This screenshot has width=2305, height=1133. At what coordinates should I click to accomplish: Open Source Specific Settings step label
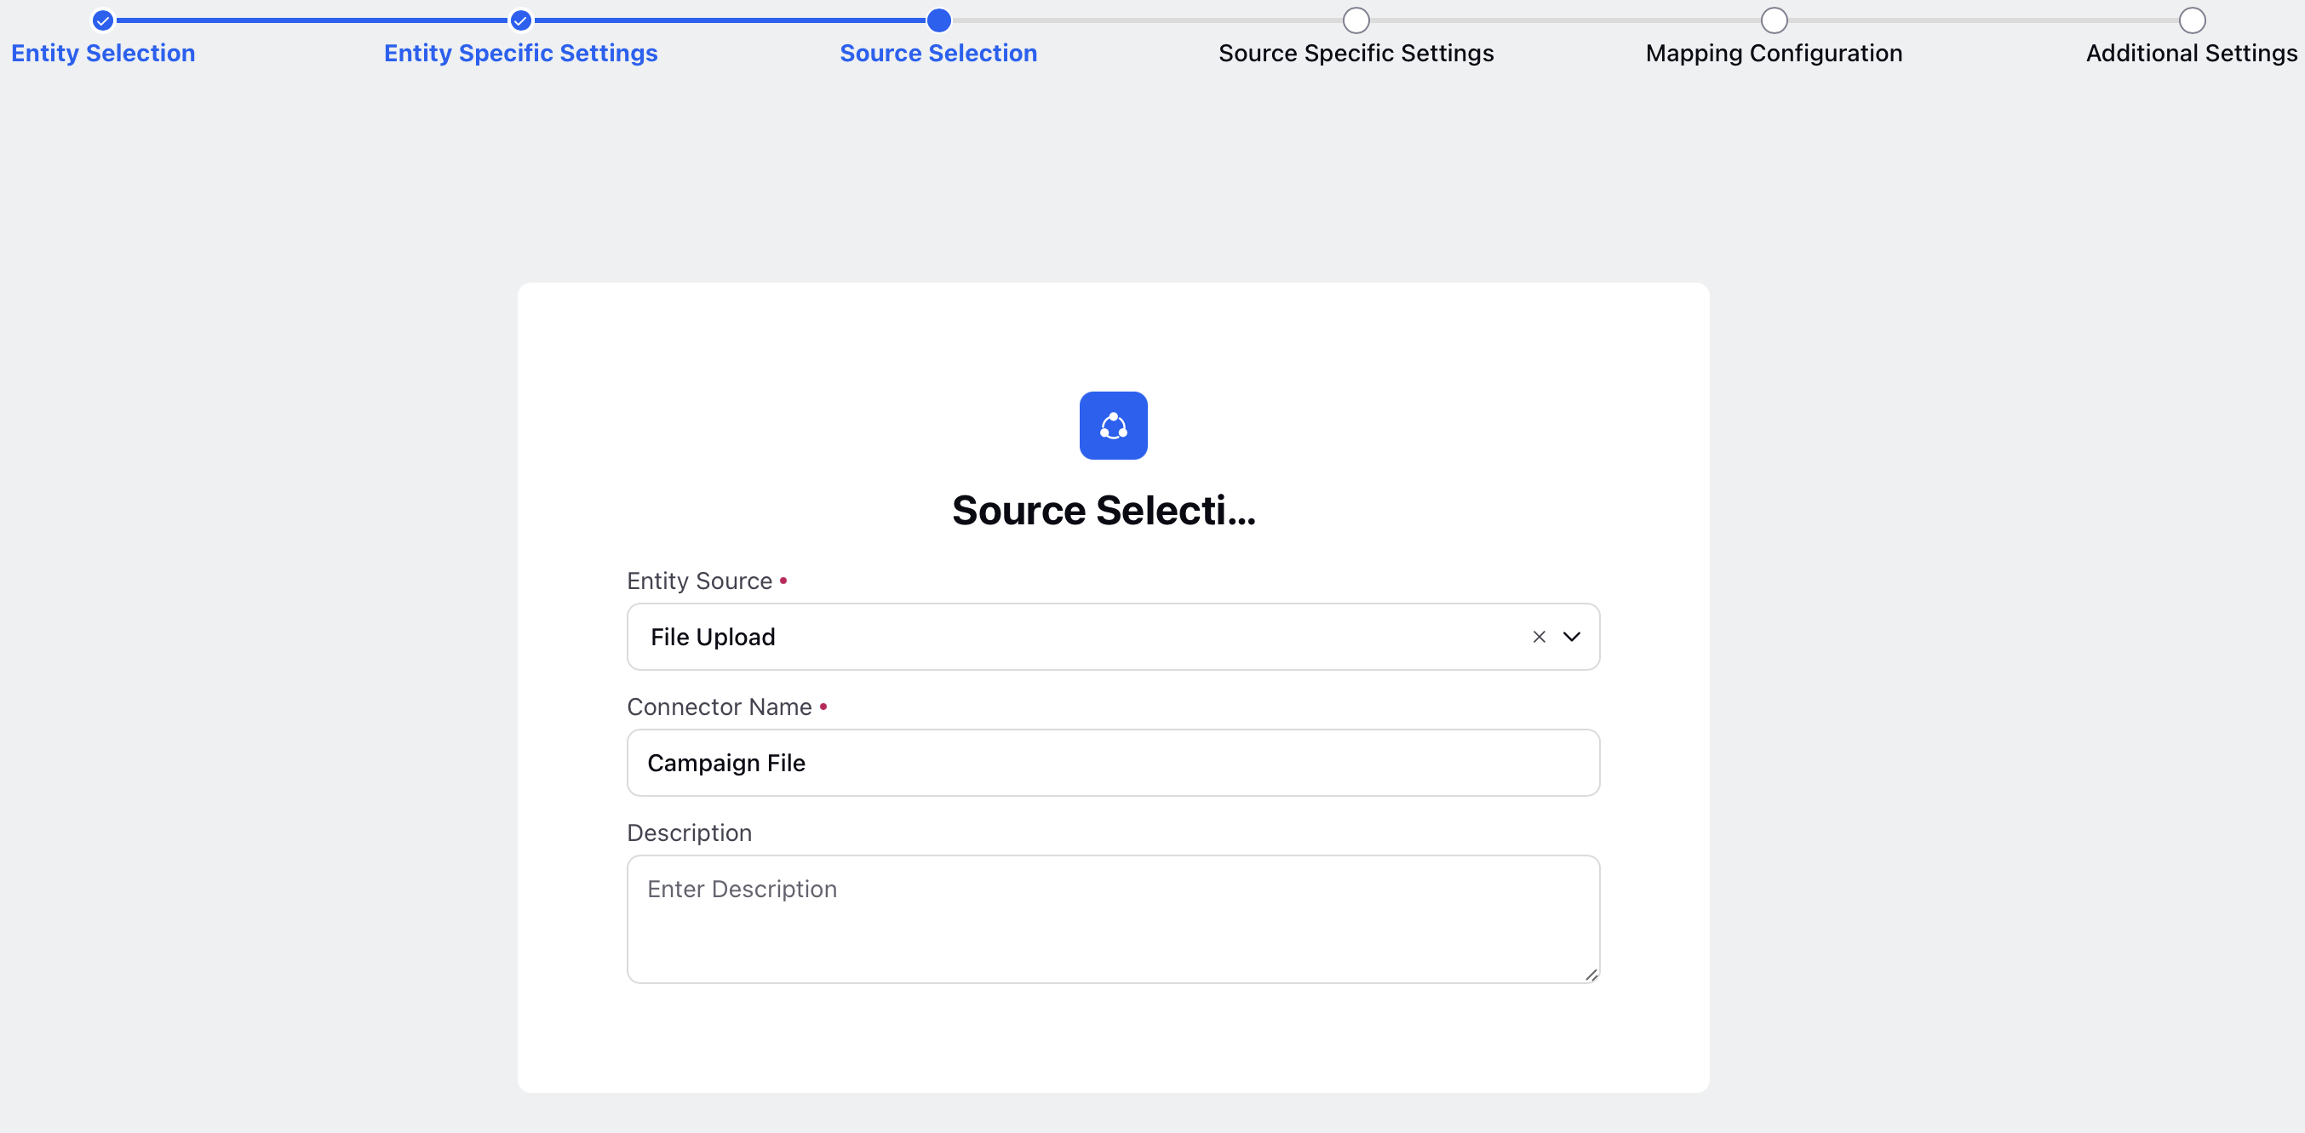pyautogui.click(x=1356, y=54)
